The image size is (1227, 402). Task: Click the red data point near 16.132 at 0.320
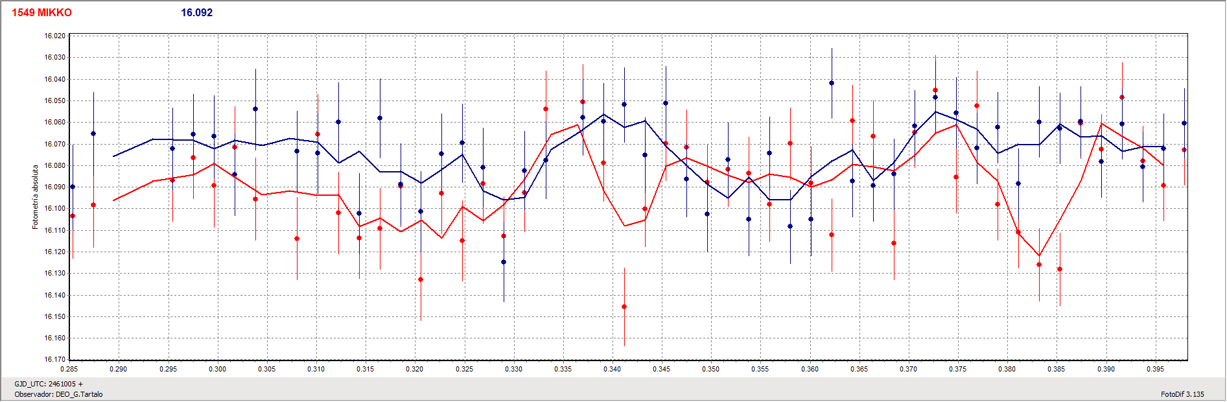coord(421,279)
